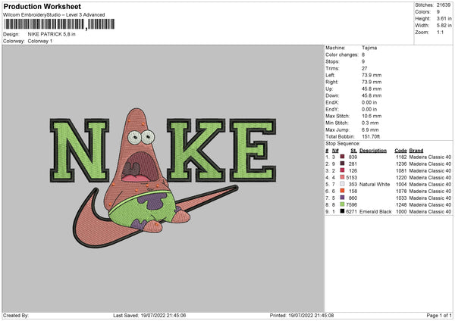Click the purple swatch for code 1033
The width and height of the screenshot is (455, 321).
343,198
